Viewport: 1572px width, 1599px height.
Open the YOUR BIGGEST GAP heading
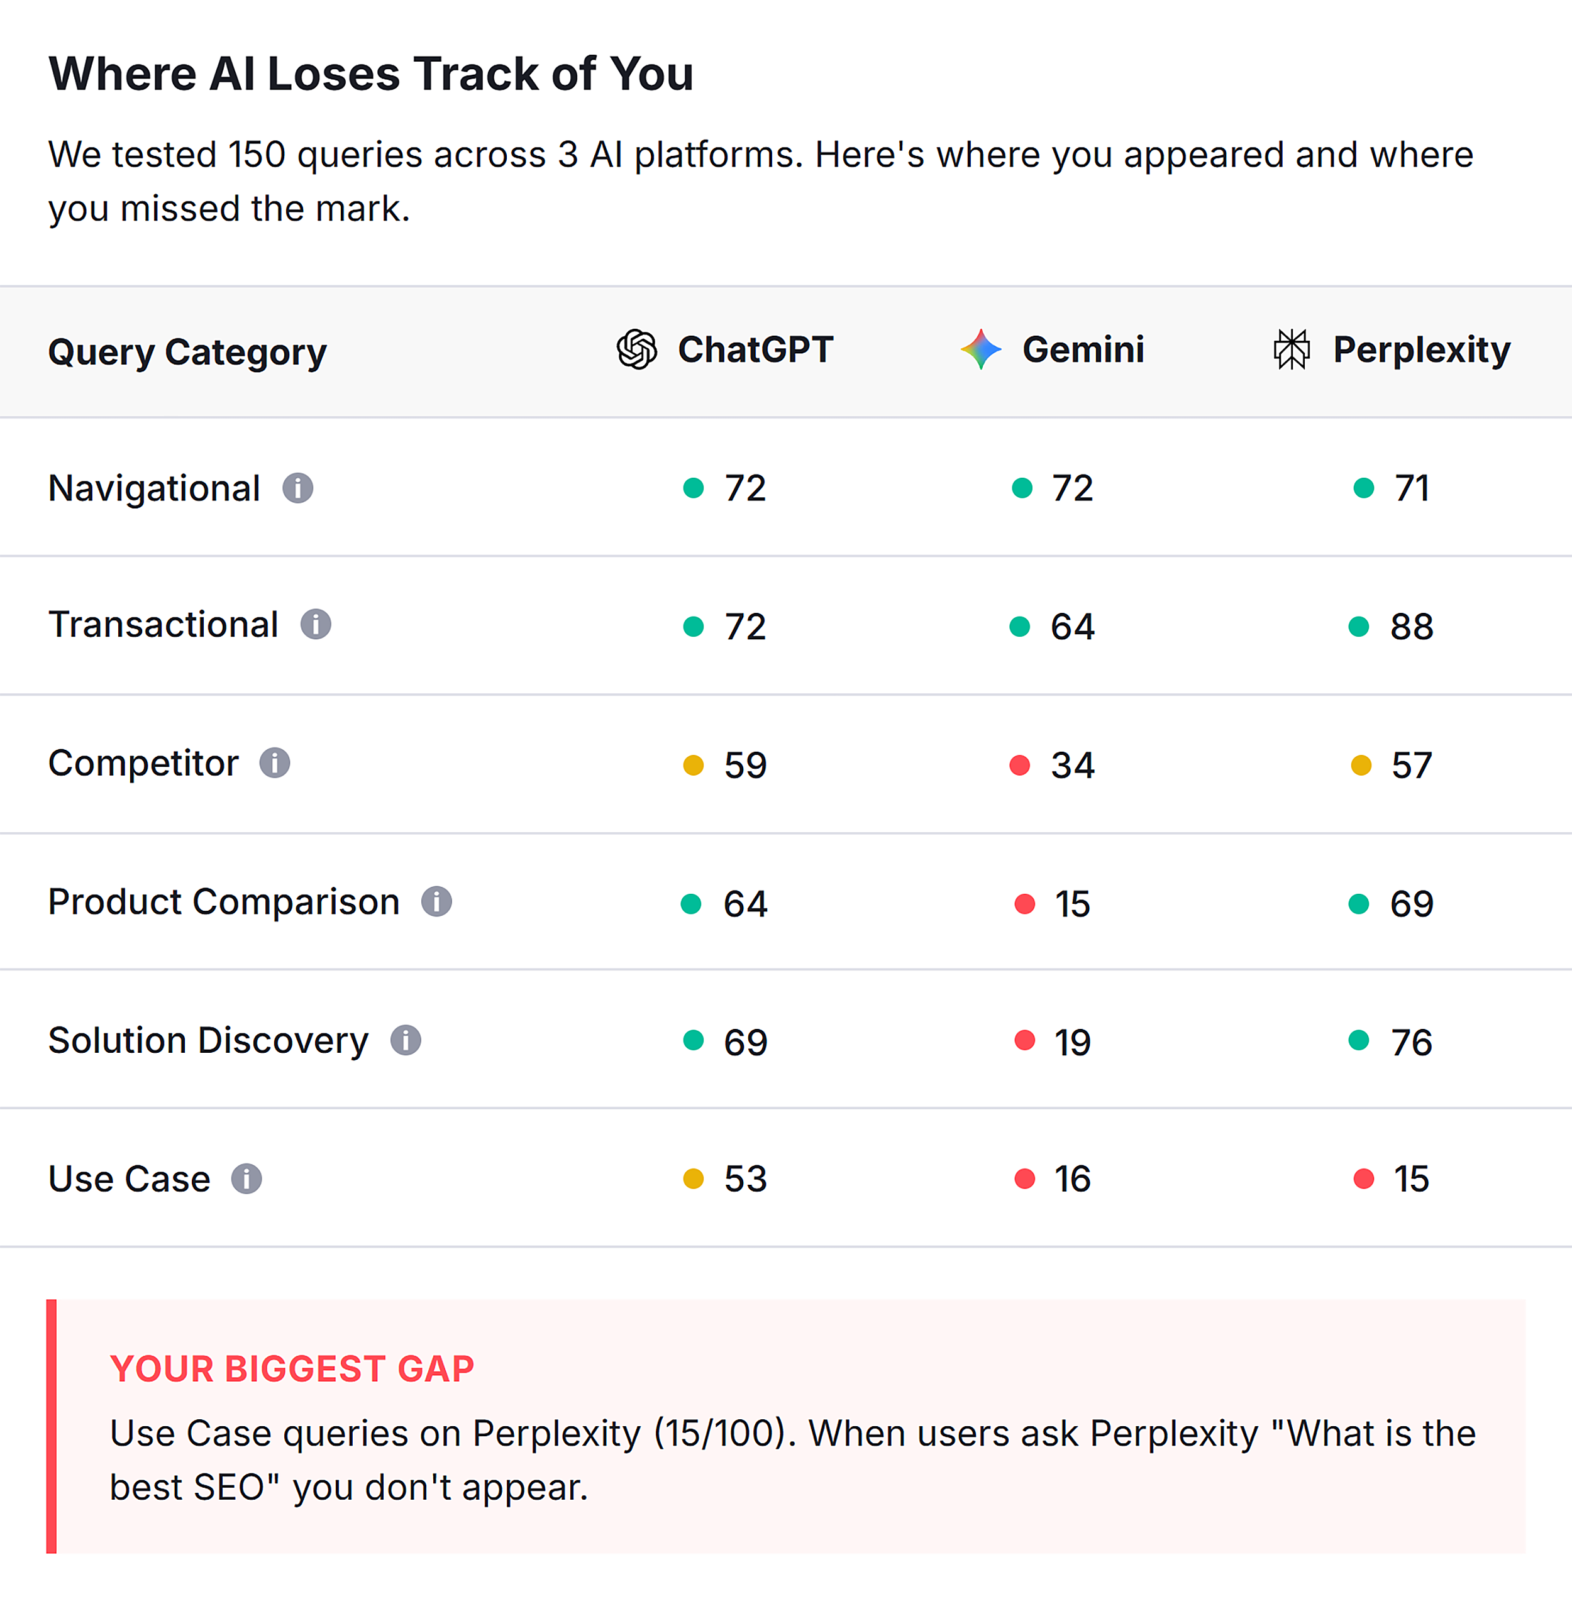point(293,1369)
